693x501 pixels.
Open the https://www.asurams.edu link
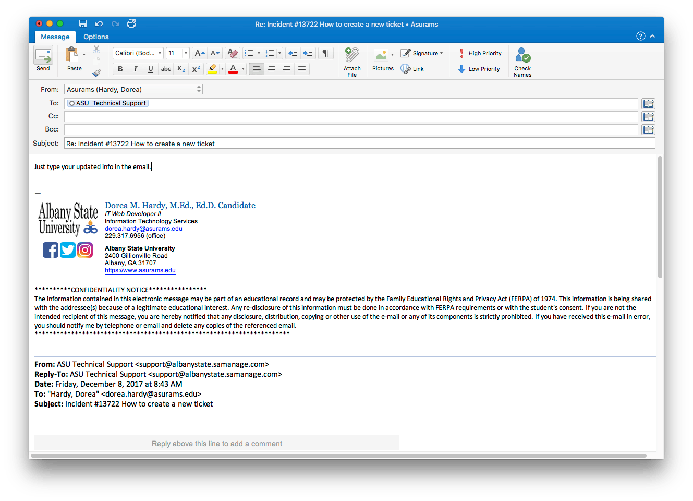(140, 270)
